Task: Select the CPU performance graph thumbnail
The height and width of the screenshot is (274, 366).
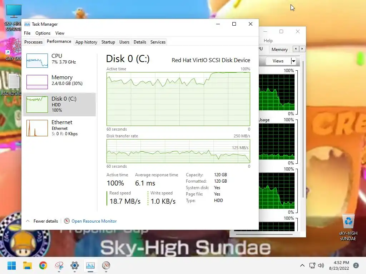Action: pos(37,61)
